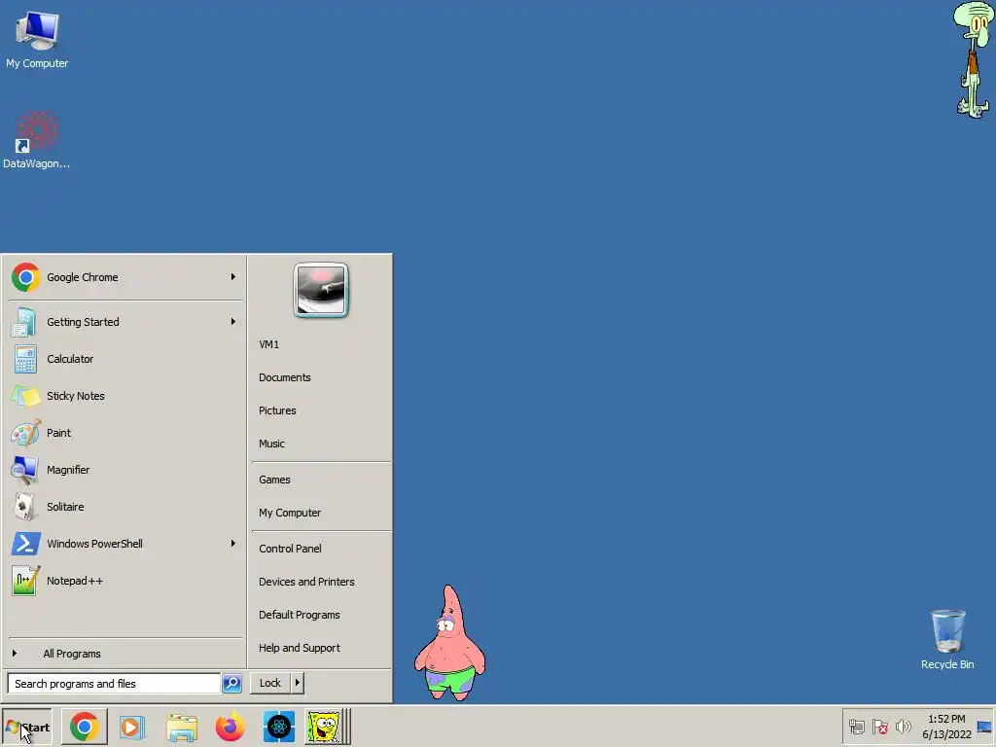Open My Computer in Start menu right pane
The width and height of the screenshot is (996, 747).
290,513
